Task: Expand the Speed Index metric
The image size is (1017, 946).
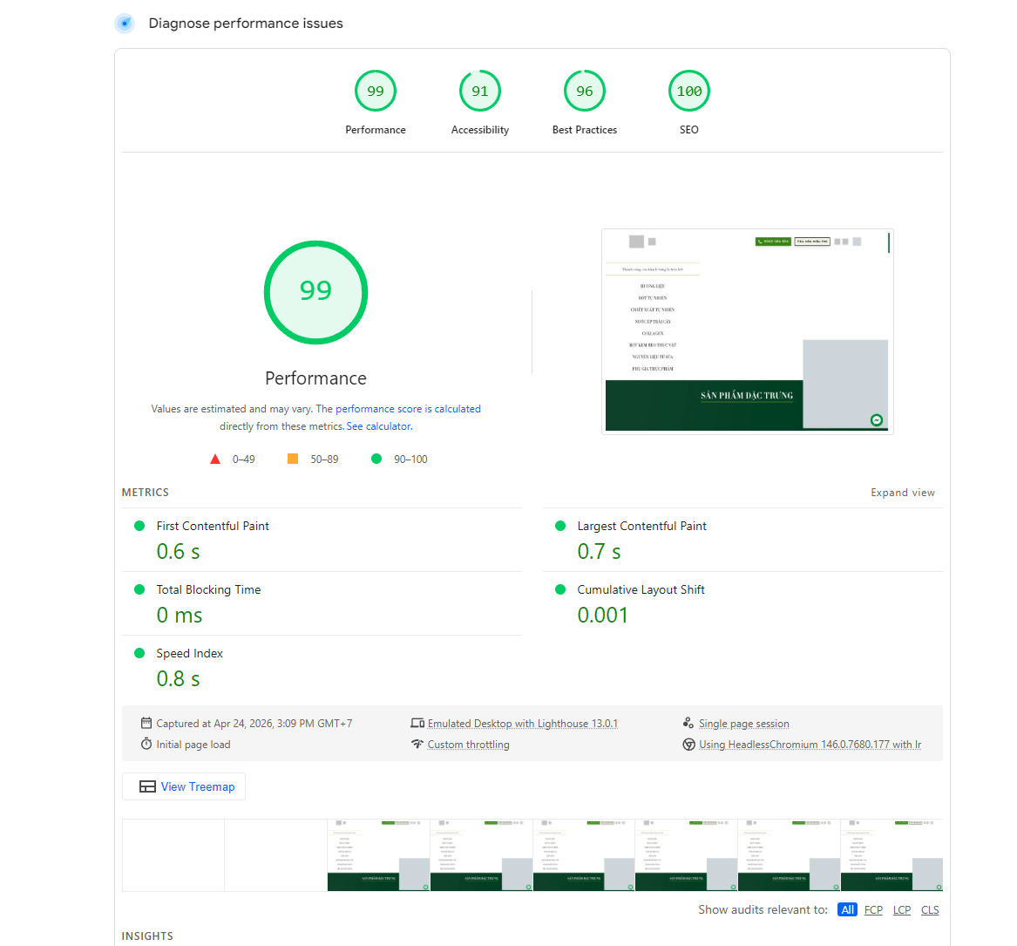Action: [x=322, y=667]
